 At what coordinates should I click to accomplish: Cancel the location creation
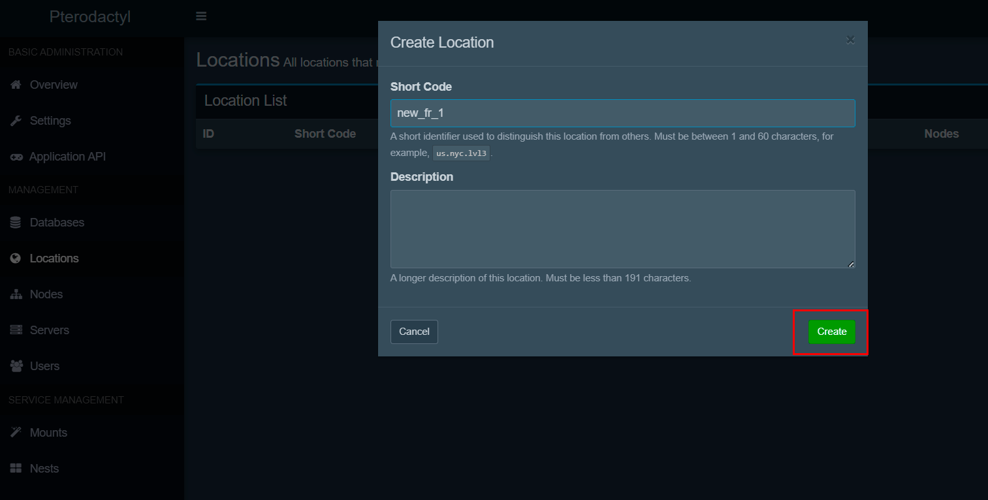click(x=414, y=332)
